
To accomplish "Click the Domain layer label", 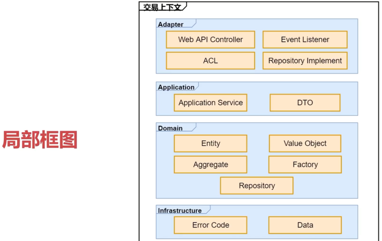I will (170, 128).
